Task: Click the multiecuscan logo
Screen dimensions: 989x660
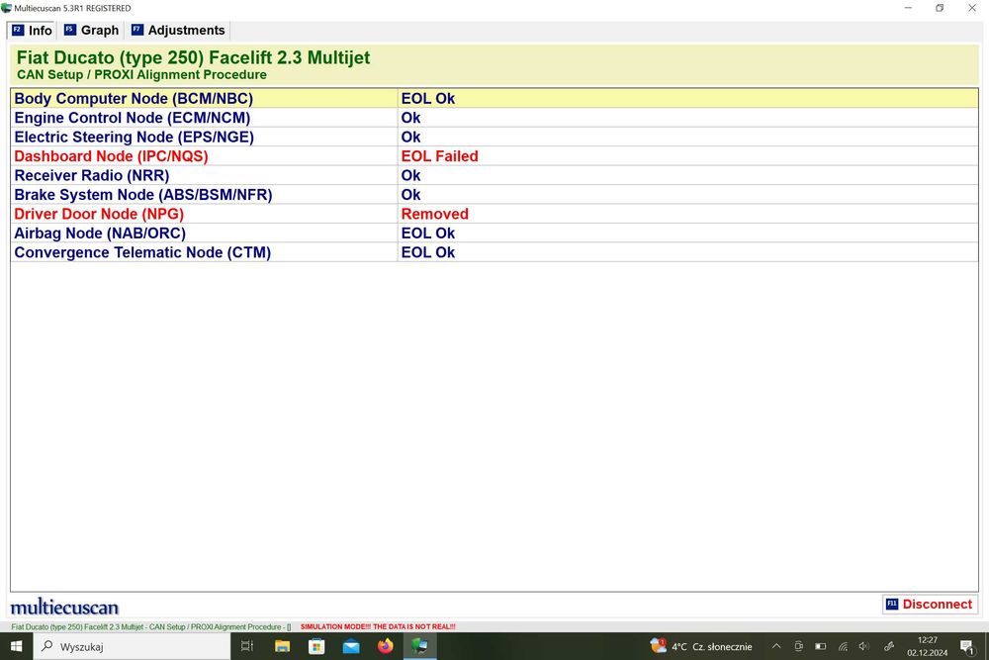Action: 64,607
